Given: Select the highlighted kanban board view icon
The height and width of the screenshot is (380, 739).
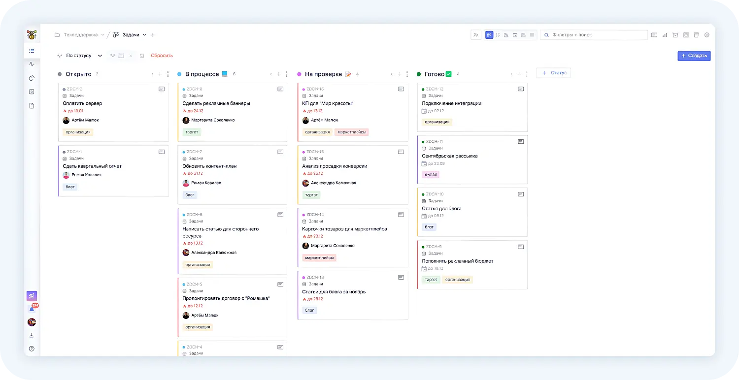Looking at the screenshot, I should 489,35.
